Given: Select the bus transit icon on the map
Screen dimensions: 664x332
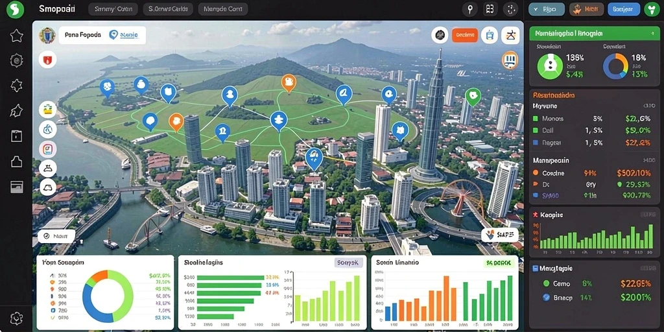Looking at the screenshot, I should pos(490,36).
